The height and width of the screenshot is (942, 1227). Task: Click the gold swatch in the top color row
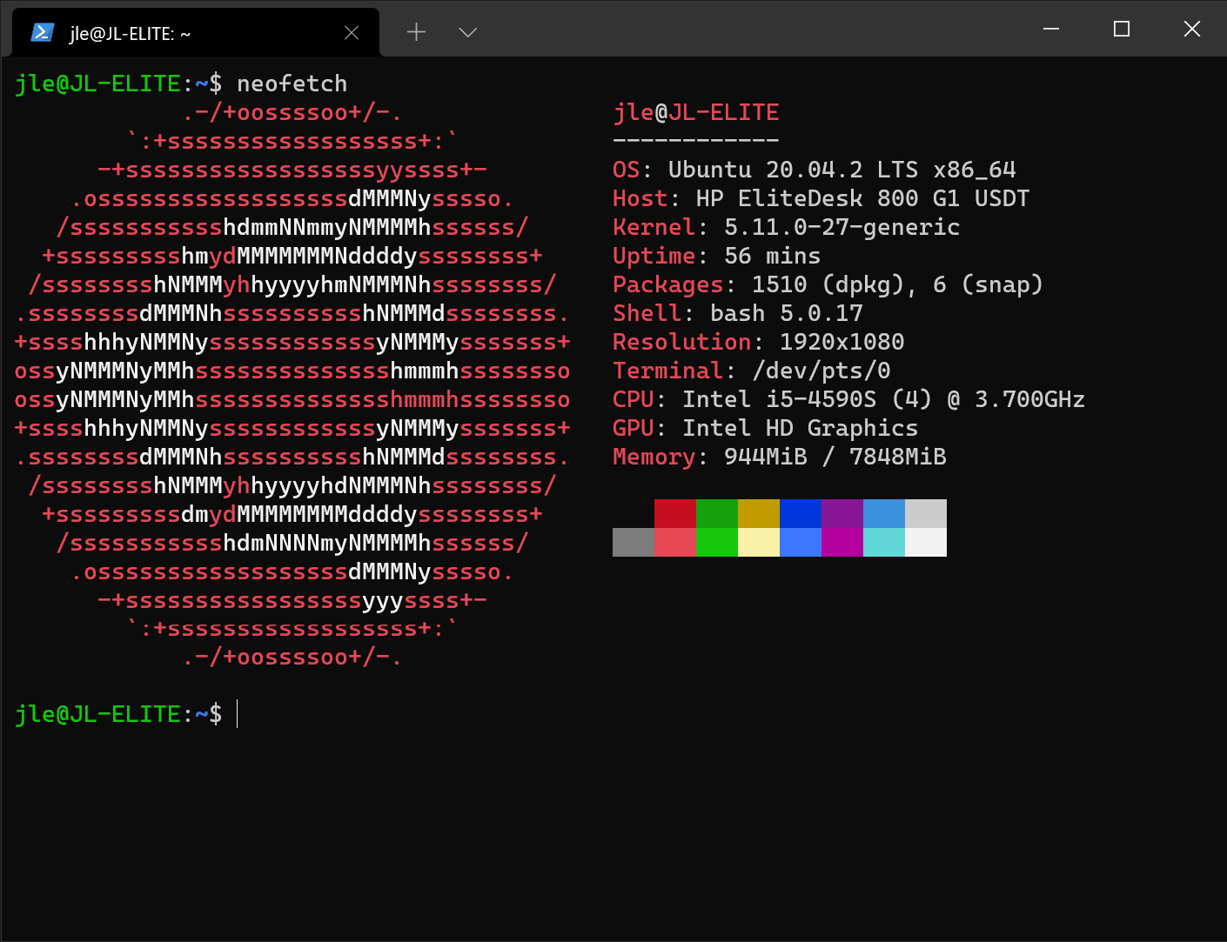[x=759, y=513]
